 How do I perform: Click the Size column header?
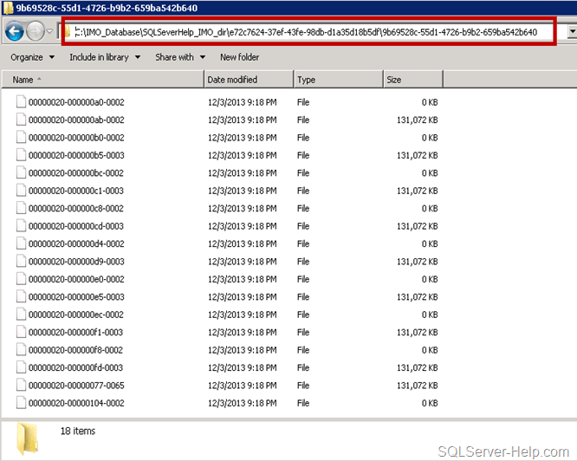[412, 80]
